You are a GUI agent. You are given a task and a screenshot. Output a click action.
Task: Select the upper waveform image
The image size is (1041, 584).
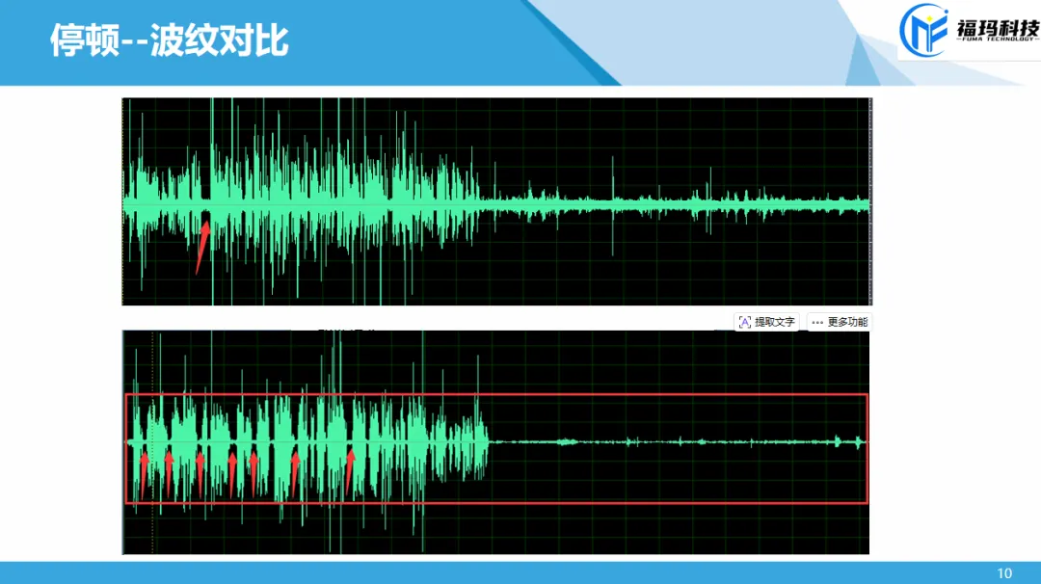coord(496,201)
